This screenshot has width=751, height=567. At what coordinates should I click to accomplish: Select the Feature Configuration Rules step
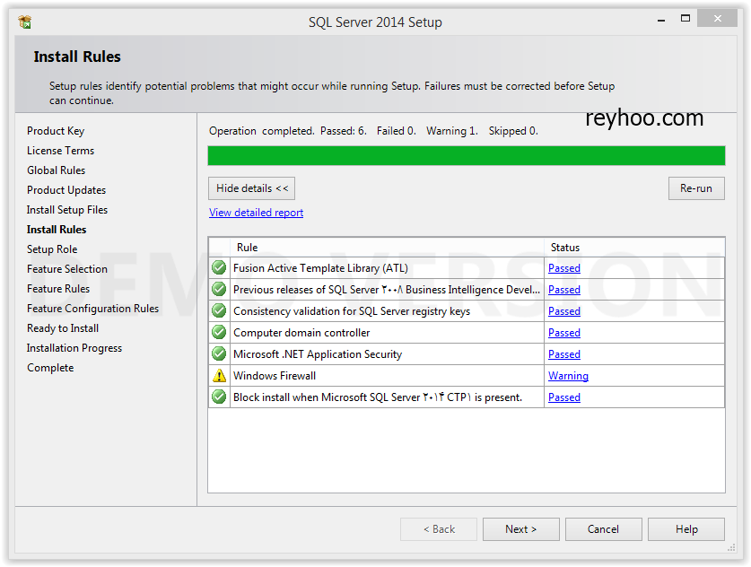pos(93,309)
